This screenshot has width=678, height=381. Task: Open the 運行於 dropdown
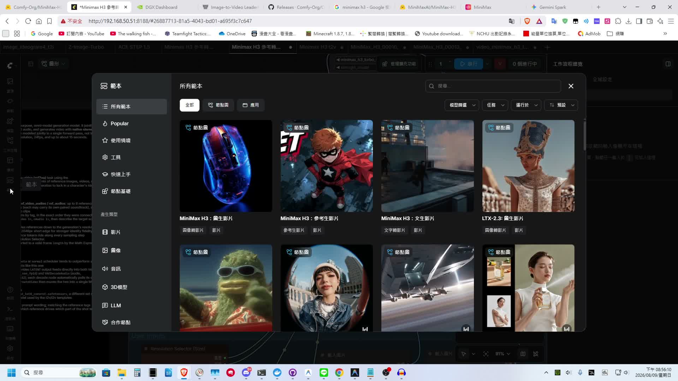pyautogui.click(x=526, y=105)
